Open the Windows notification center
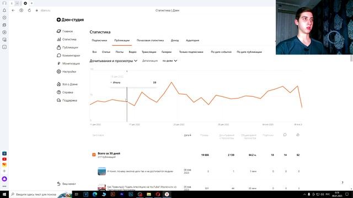Viewport: 353px width, 198px height. [x=347, y=194]
